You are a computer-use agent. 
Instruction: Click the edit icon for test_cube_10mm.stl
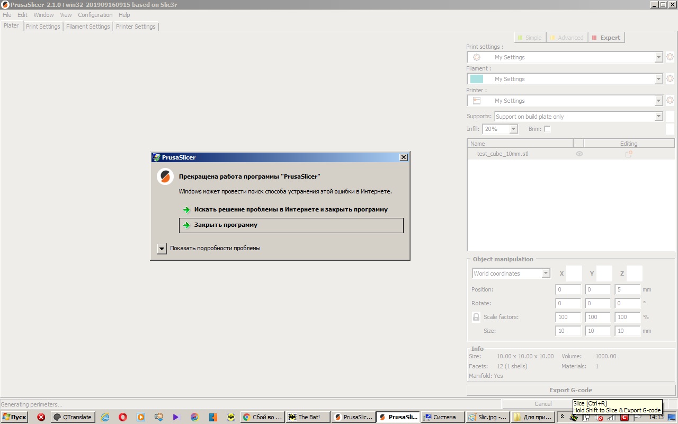629,154
